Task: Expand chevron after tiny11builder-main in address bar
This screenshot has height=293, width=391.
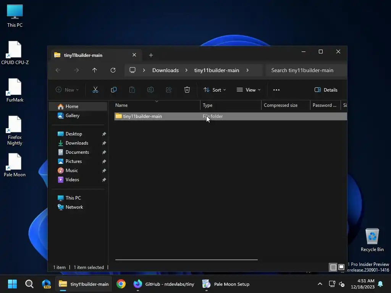Action: click(247, 70)
